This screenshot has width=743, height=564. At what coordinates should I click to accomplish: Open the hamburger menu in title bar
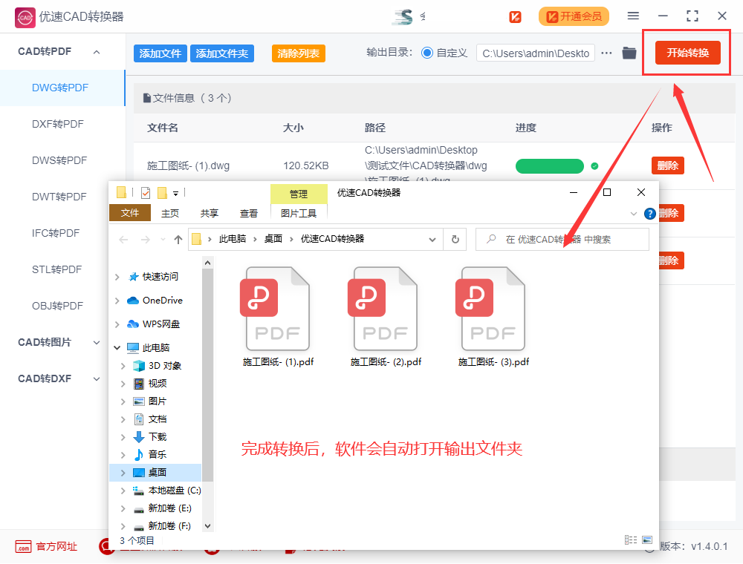633,16
